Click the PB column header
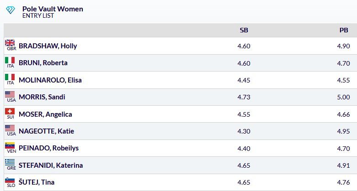The image size is (357, 191). (344, 30)
